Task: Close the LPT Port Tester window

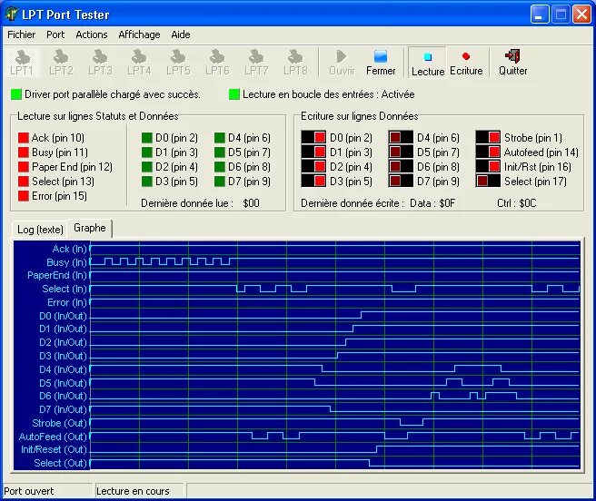Action: (581, 15)
